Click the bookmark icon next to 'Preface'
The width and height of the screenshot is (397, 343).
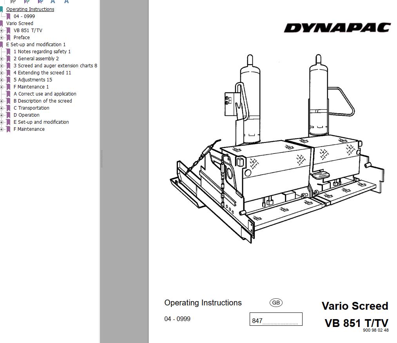(x=8, y=38)
